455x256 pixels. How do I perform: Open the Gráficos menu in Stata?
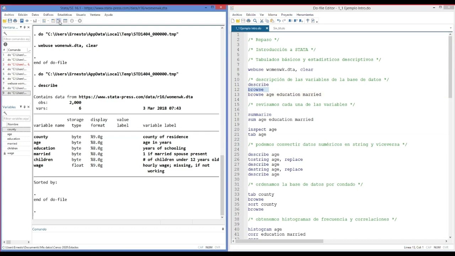48,15
